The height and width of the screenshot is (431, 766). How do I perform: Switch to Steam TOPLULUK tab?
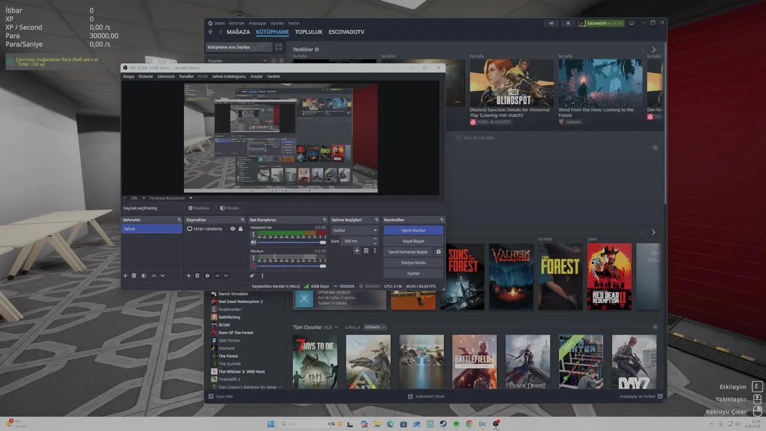[x=309, y=32]
